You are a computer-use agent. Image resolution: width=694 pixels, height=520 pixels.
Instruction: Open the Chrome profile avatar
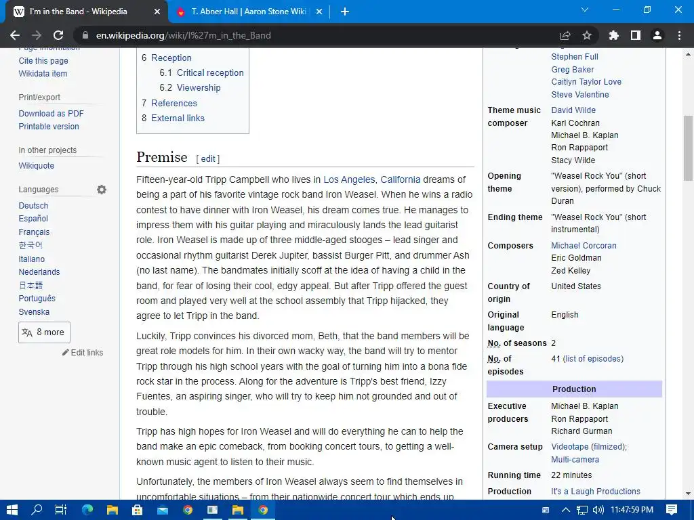coord(657,35)
